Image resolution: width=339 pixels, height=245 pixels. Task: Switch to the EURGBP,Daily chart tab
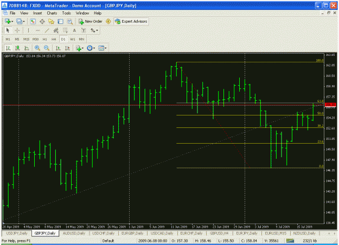pos(132,233)
